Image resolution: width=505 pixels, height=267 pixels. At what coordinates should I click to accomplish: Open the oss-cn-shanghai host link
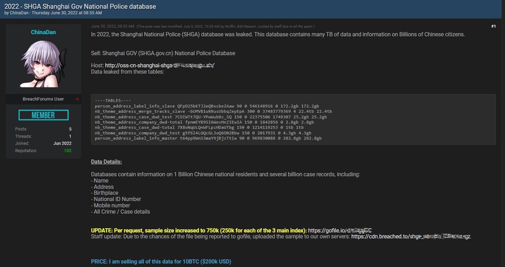pyautogui.click(x=160, y=65)
